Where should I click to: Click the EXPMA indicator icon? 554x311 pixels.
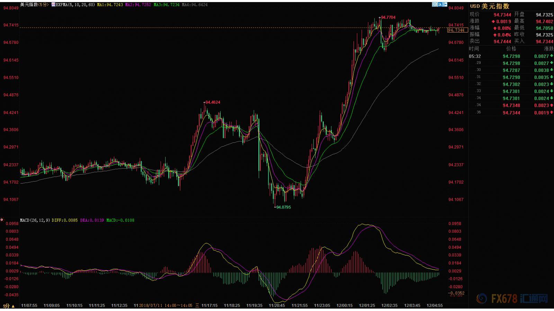[53, 5]
